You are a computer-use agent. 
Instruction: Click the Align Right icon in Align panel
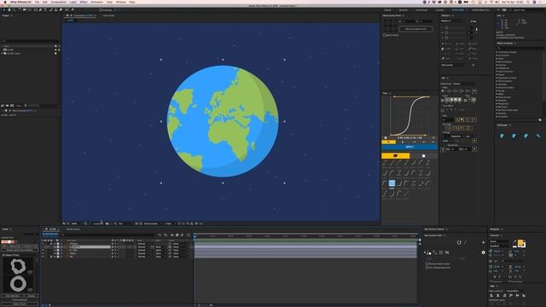point(504,296)
